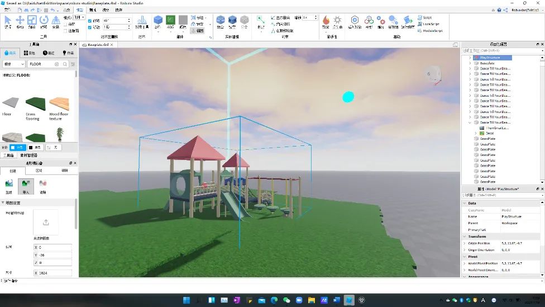Viewport: 545px width, 307px height.
Task: Close the Baseplate.rbxl document tab
Action: [112, 45]
